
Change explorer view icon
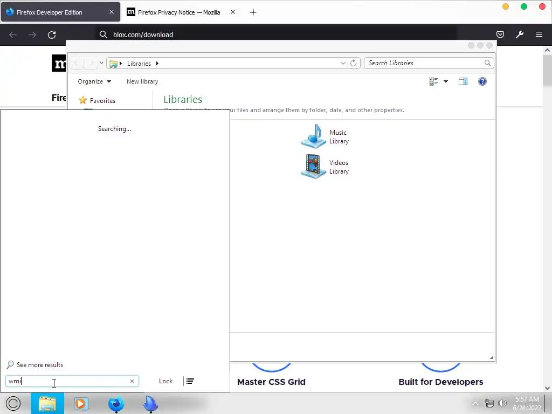tap(433, 82)
